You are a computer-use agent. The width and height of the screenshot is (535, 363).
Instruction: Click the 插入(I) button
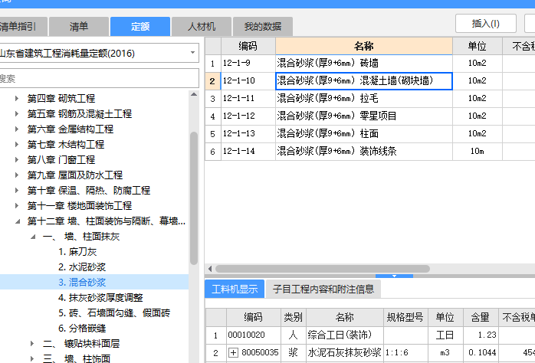point(485,24)
